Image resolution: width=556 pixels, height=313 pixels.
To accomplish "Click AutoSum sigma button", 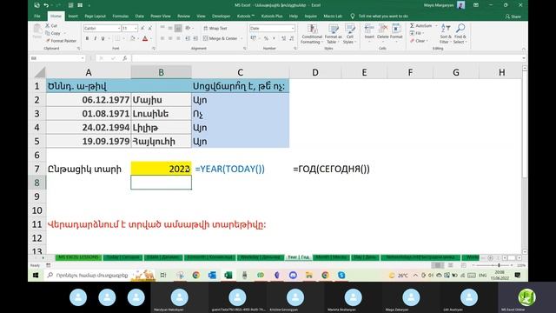I will pos(420,26).
